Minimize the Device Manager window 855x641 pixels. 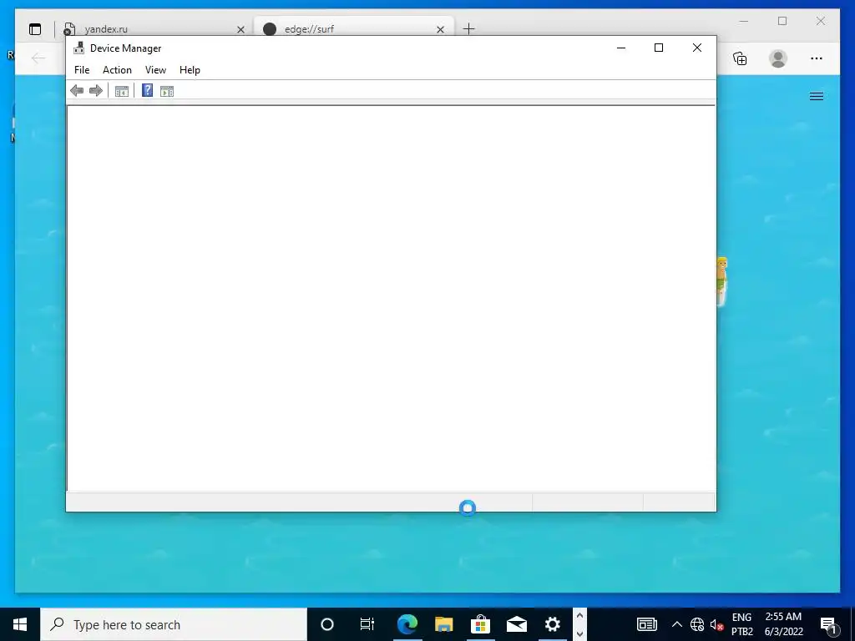tap(621, 48)
